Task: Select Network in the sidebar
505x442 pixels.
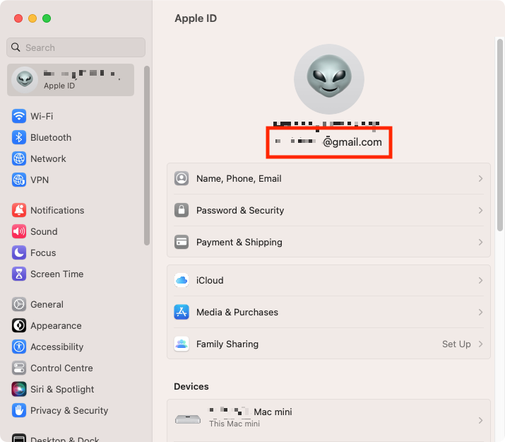Action: [x=48, y=158]
